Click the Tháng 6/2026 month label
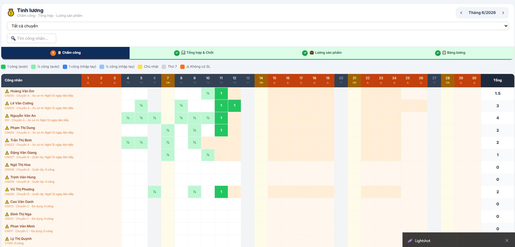This screenshot has width=515, height=247. pyautogui.click(x=482, y=13)
